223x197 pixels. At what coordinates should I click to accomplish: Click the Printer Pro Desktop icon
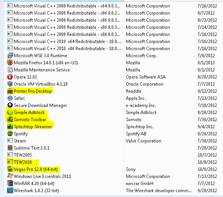pyautogui.click(x=10, y=91)
